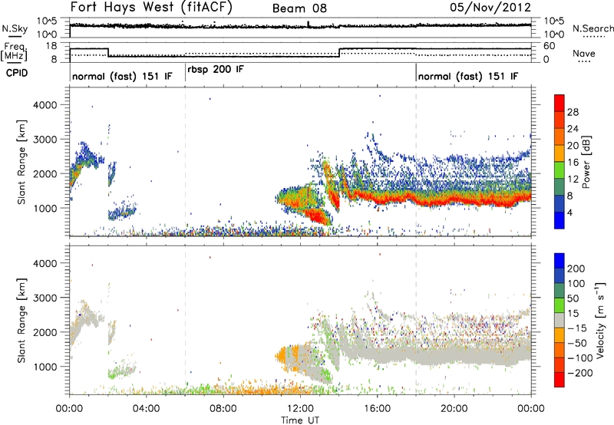Image resolution: width=614 pixels, height=425 pixels.
Task: Click the 'CPID' row label
Action: coord(17,73)
